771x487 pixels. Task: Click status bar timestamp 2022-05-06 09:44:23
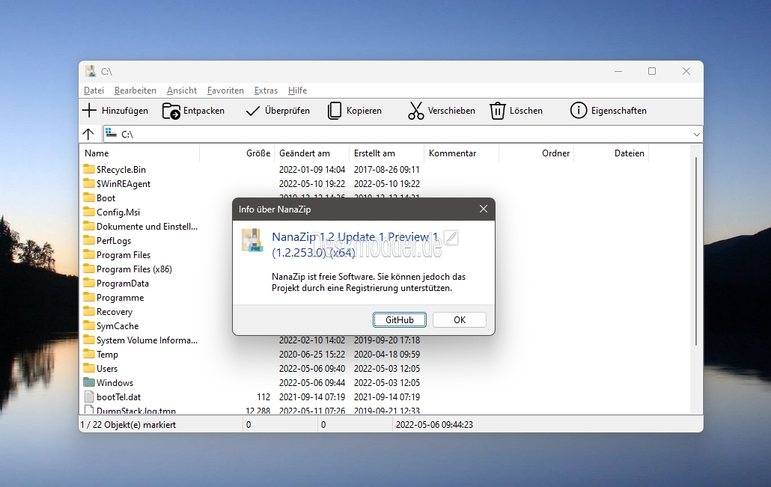pyautogui.click(x=434, y=425)
